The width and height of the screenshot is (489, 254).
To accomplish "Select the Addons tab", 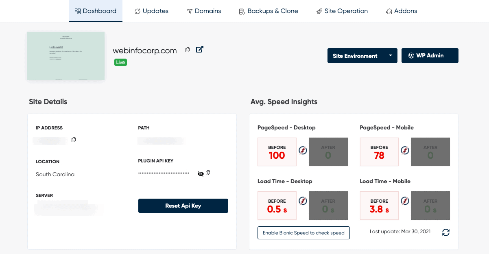I will coord(402,11).
